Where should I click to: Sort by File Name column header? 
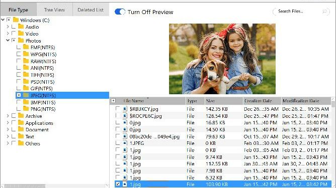[151, 101]
